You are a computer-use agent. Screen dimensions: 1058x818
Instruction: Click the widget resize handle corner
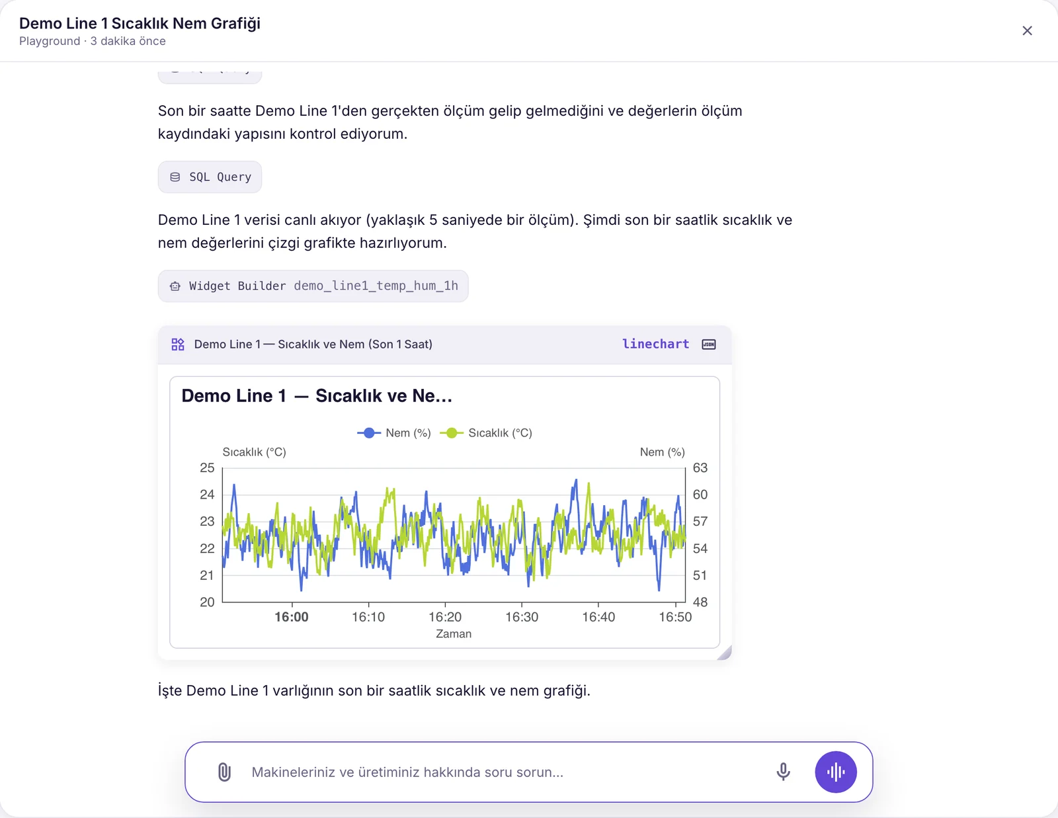click(x=725, y=653)
